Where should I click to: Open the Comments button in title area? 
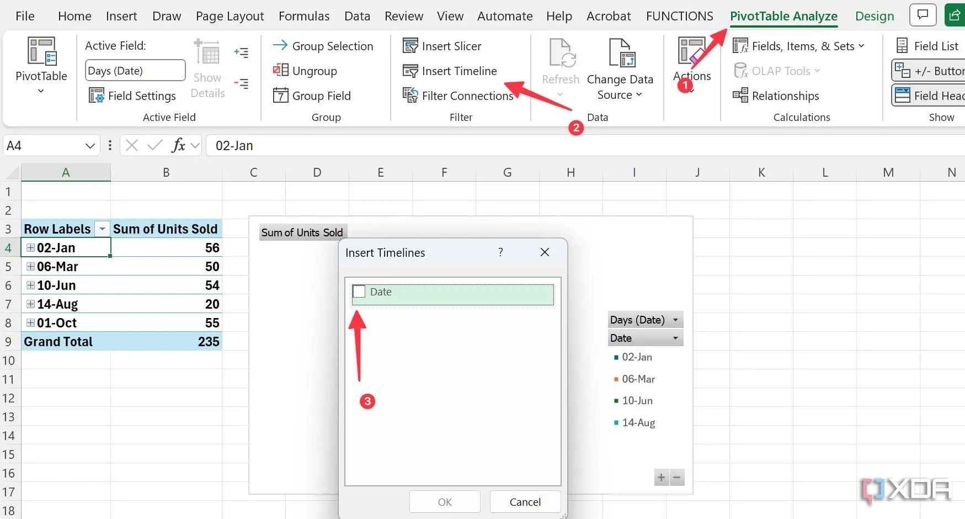(923, 15)
